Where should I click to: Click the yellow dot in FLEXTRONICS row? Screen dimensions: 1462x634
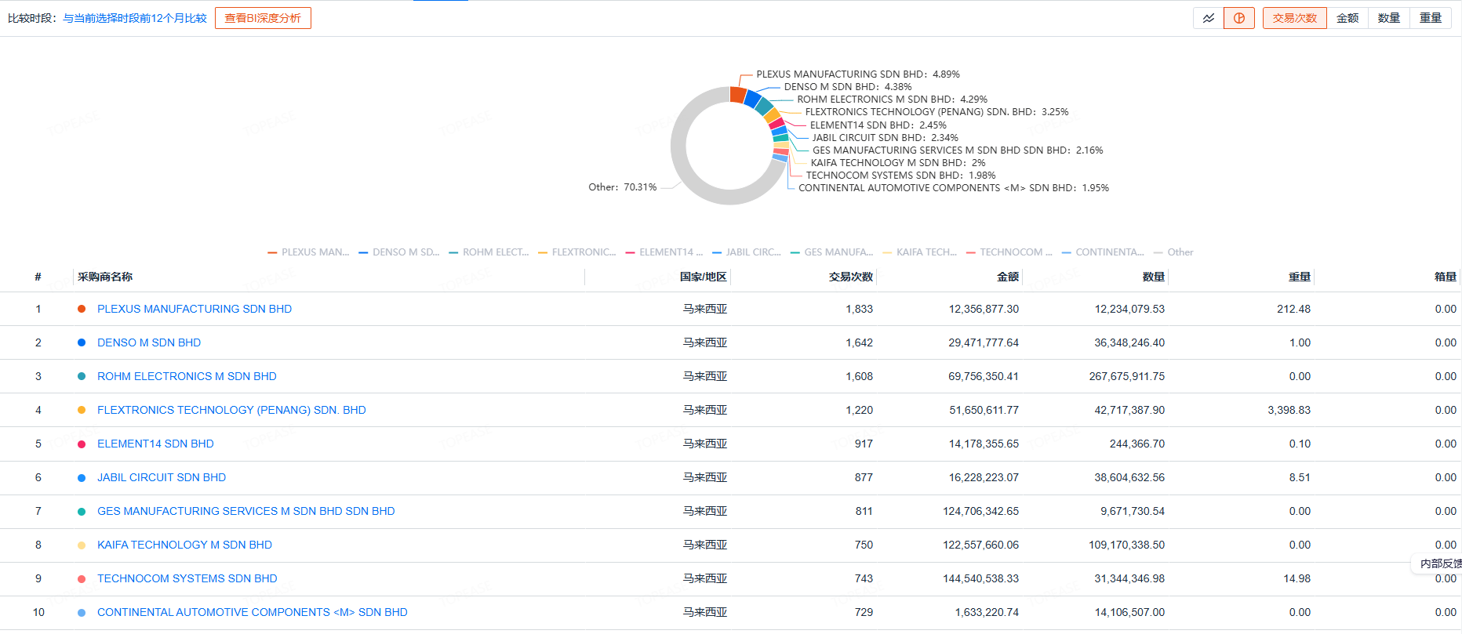point(82,410)
